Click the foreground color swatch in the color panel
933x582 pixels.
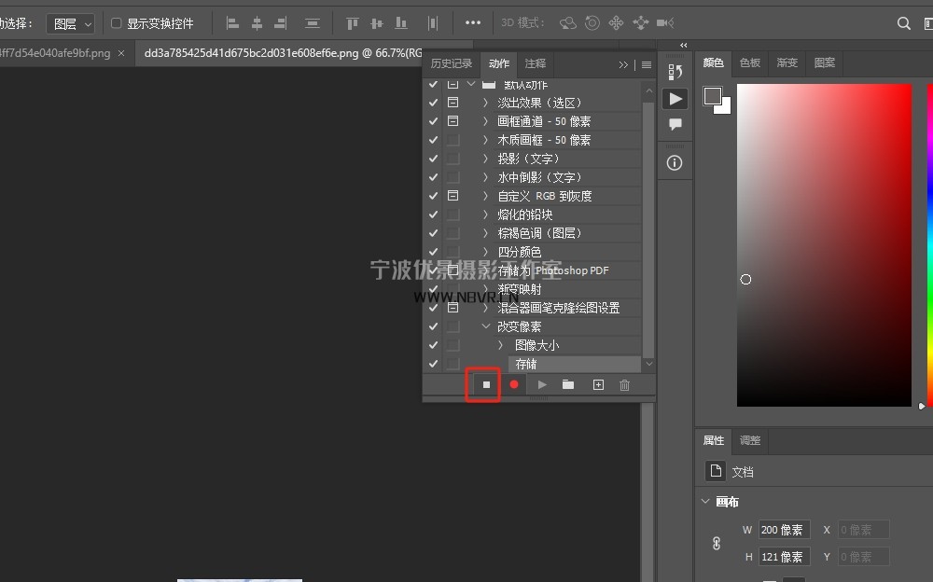tap(713, 96)
